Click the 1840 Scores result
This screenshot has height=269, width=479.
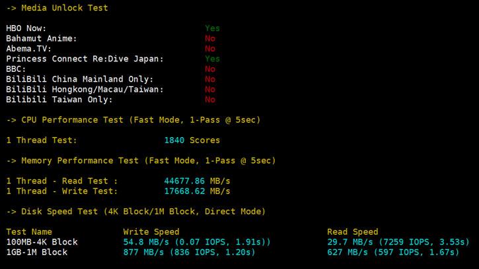point(192,140)
